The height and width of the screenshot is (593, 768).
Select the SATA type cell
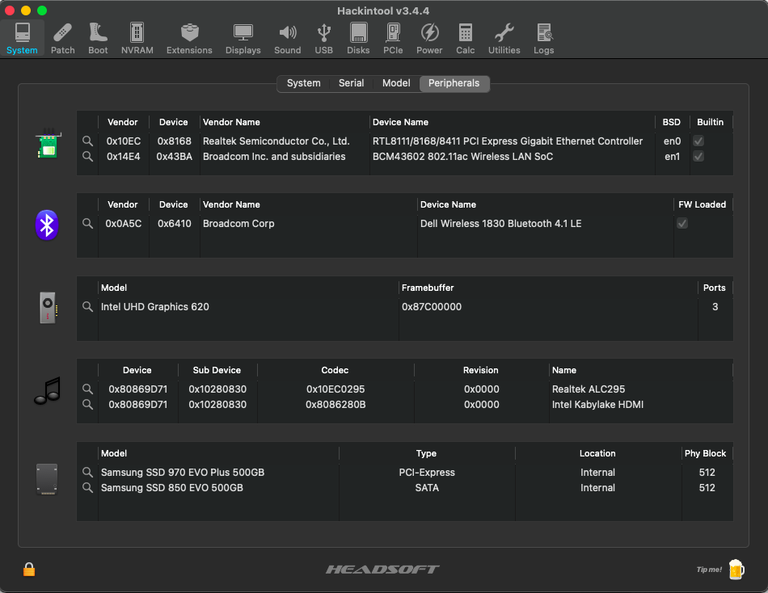[x=427, y=488]
